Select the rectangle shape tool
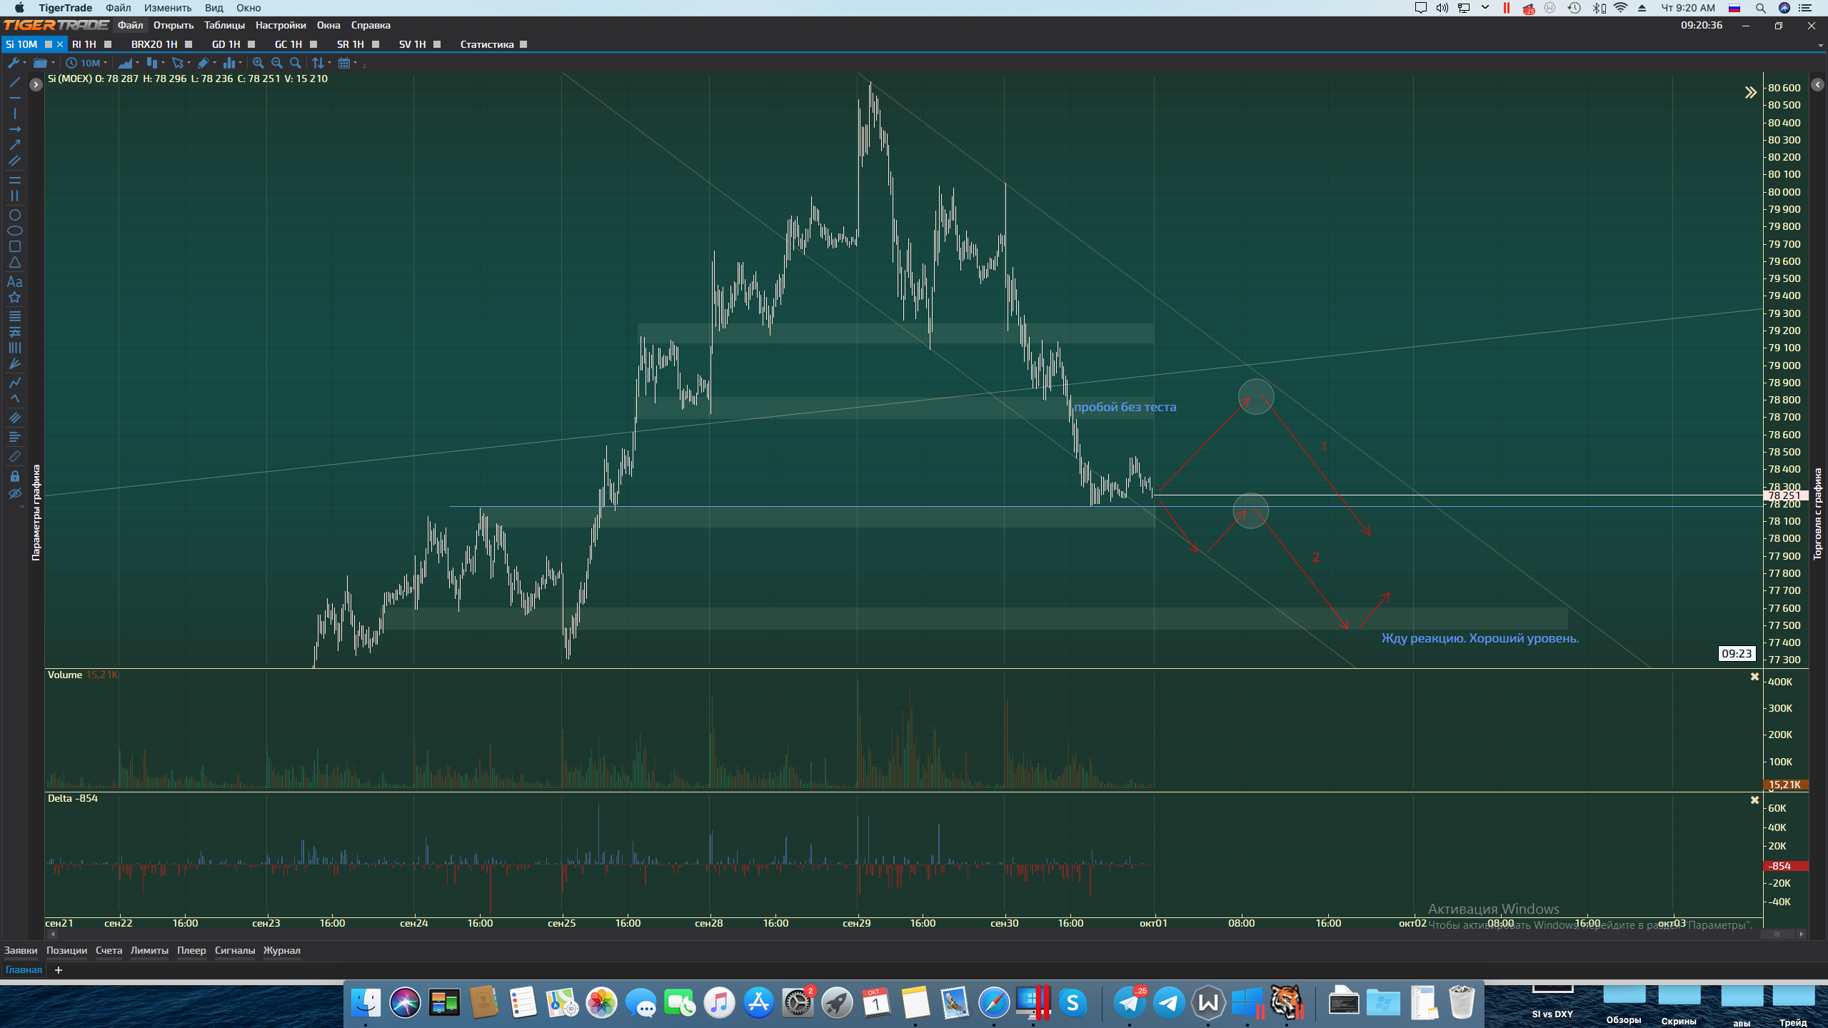Viewport: 1828px width, 1028px height. coord(14,246)
